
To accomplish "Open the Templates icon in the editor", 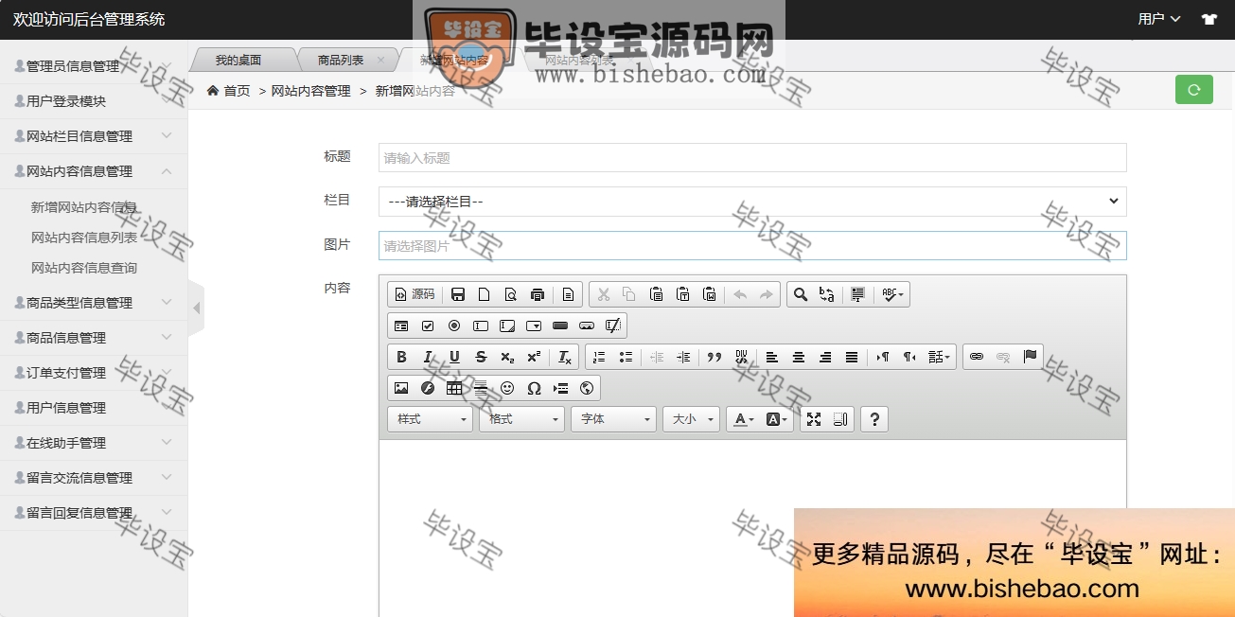I will pyautogui.click(x=568, y=294).
